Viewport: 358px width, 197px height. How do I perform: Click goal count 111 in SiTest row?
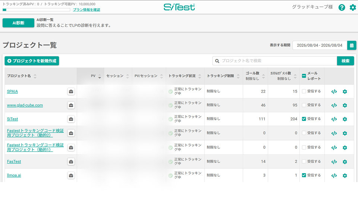coord(262,119)
